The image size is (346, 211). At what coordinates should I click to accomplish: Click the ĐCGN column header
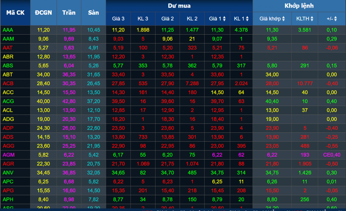click(43, 13)
